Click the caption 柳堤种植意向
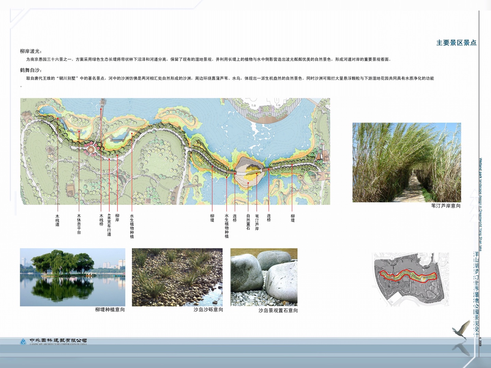The image size is (491, 368). (110, 309)
